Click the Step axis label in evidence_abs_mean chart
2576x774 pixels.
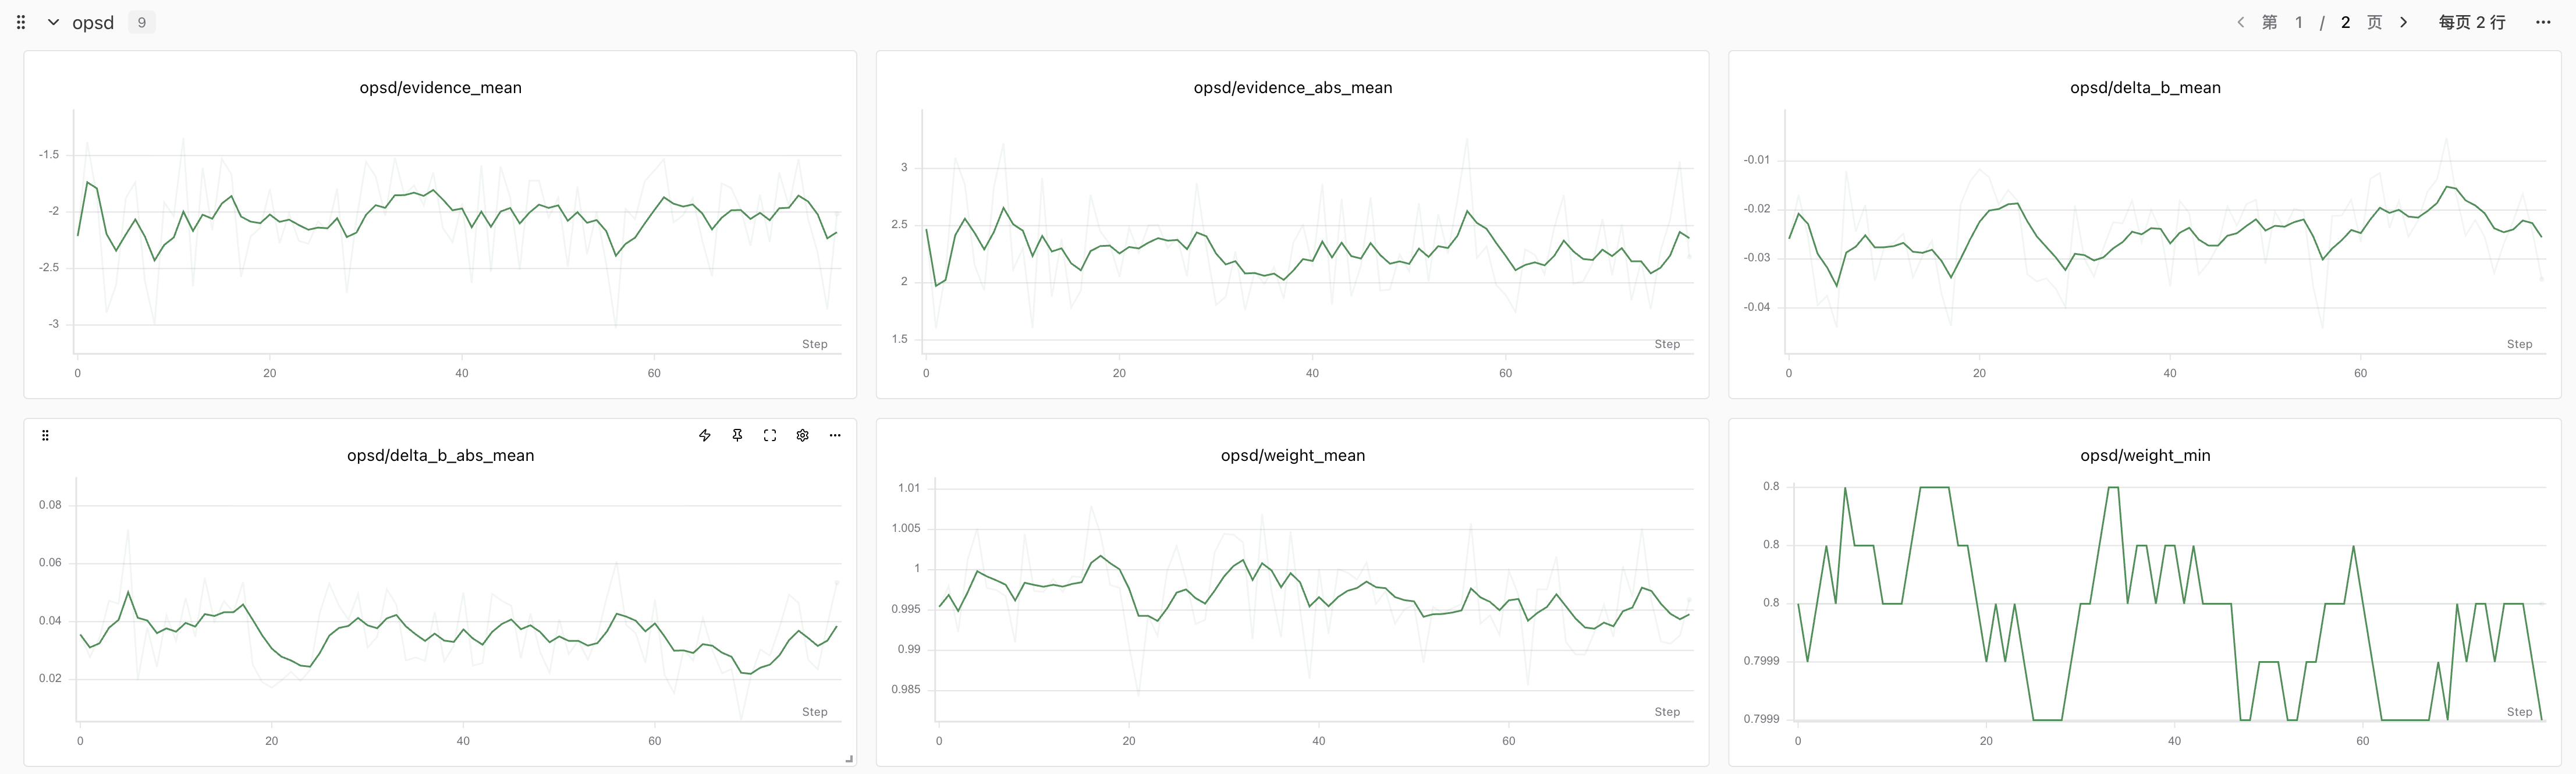pos(1667,344)
